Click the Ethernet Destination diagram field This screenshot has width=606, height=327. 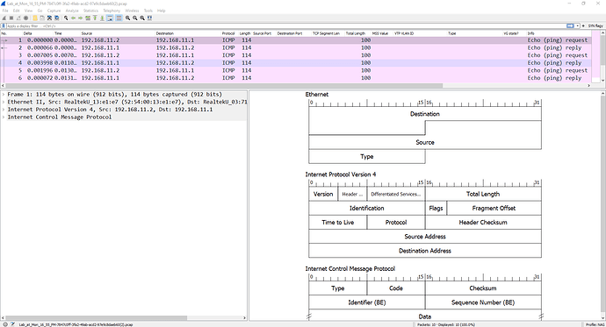[x=425, y=114]
